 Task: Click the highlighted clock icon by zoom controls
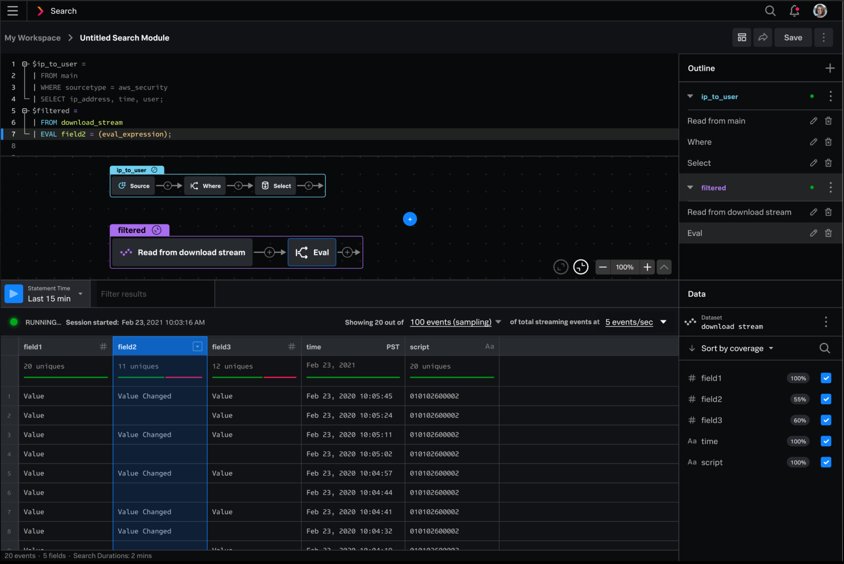[x=580, y=267]
